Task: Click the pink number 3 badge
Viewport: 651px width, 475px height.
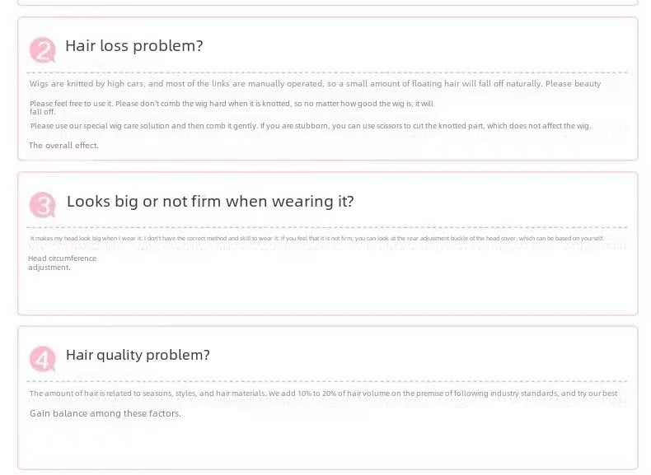Action: (43, 204)
